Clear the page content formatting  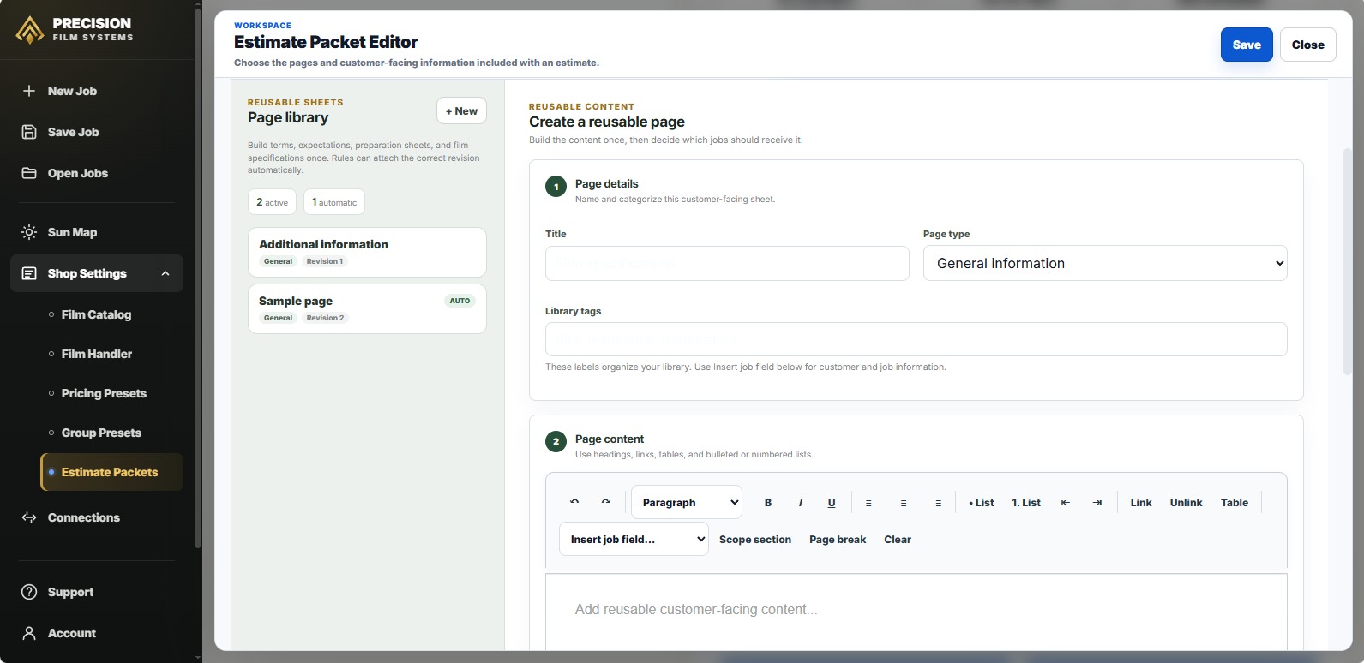point(898,540)
